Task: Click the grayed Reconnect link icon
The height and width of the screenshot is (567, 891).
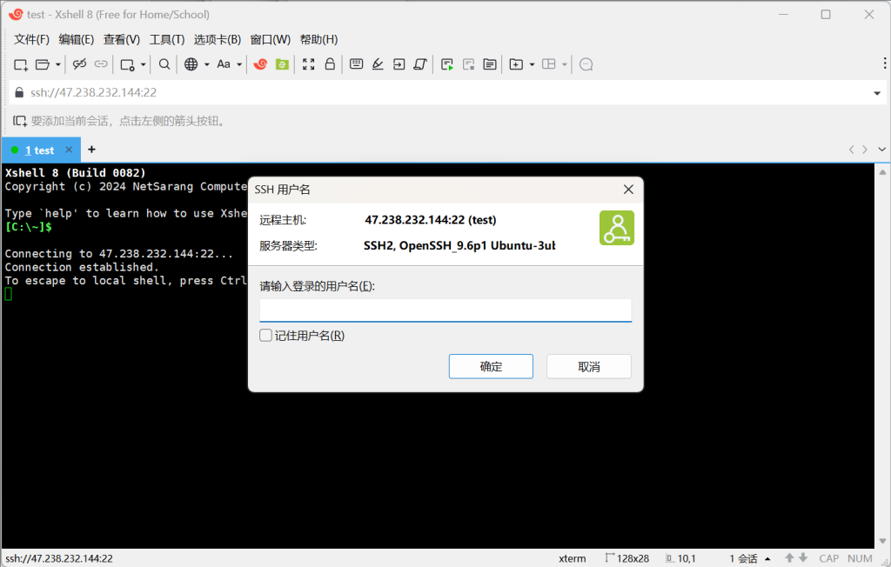Action: point(101,64)
